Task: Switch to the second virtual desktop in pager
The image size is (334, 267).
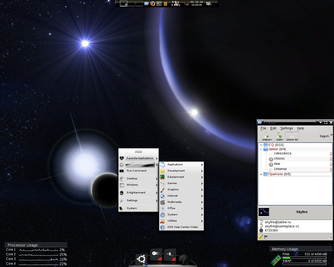Action: click(x=132, y=4)
